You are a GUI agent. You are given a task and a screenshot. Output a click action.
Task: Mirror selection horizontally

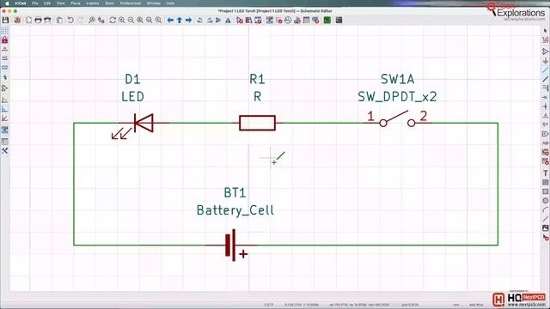coord(228,21)
